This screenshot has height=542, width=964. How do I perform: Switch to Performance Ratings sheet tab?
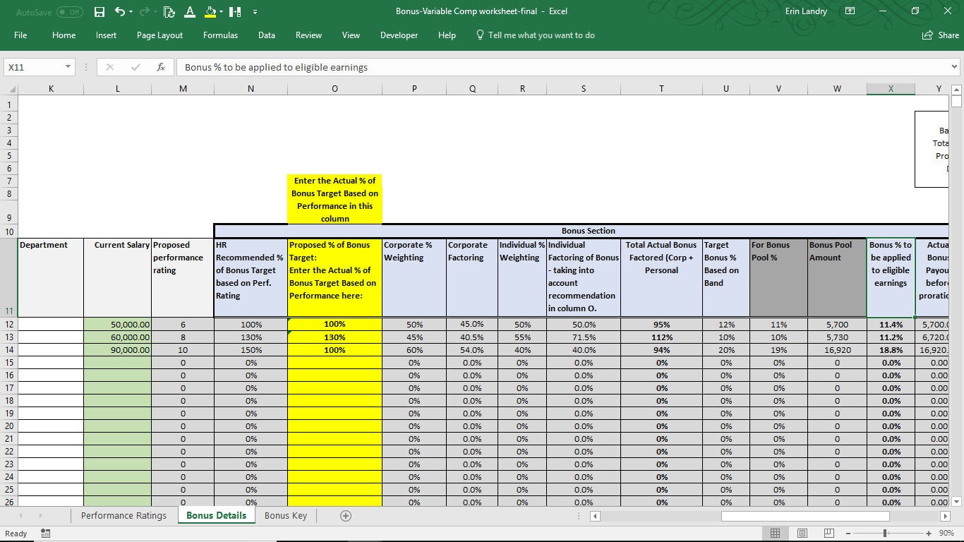(x=123, y=515)
